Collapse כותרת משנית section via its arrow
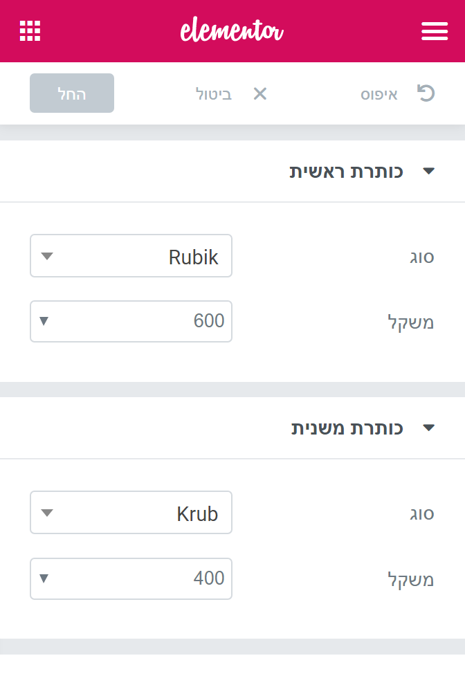Screen dimensions: 465x676 428,428
